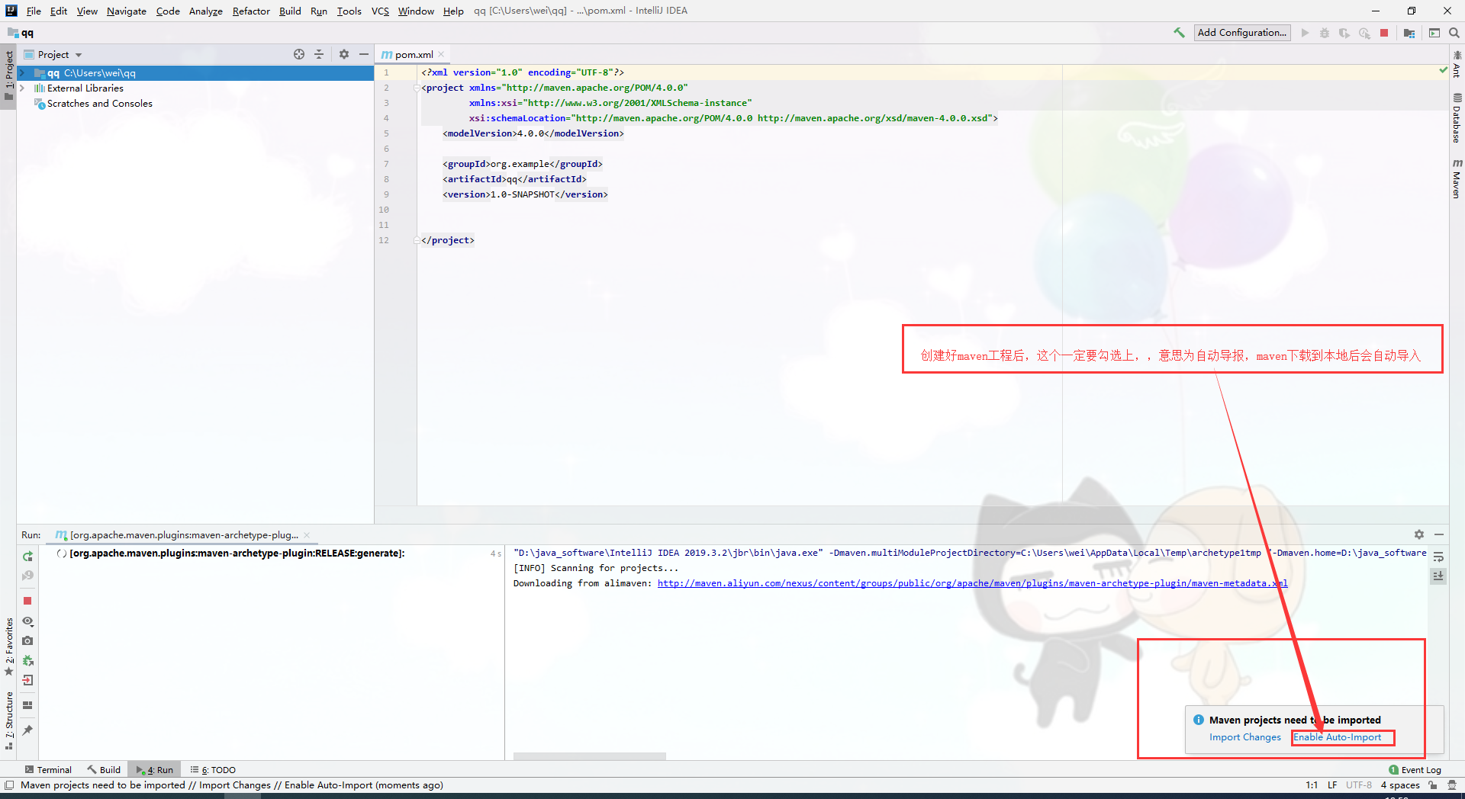Click the layout icon in the Run panel sidebar
The width and height of the screenshot is (1465, 799).
27,705
